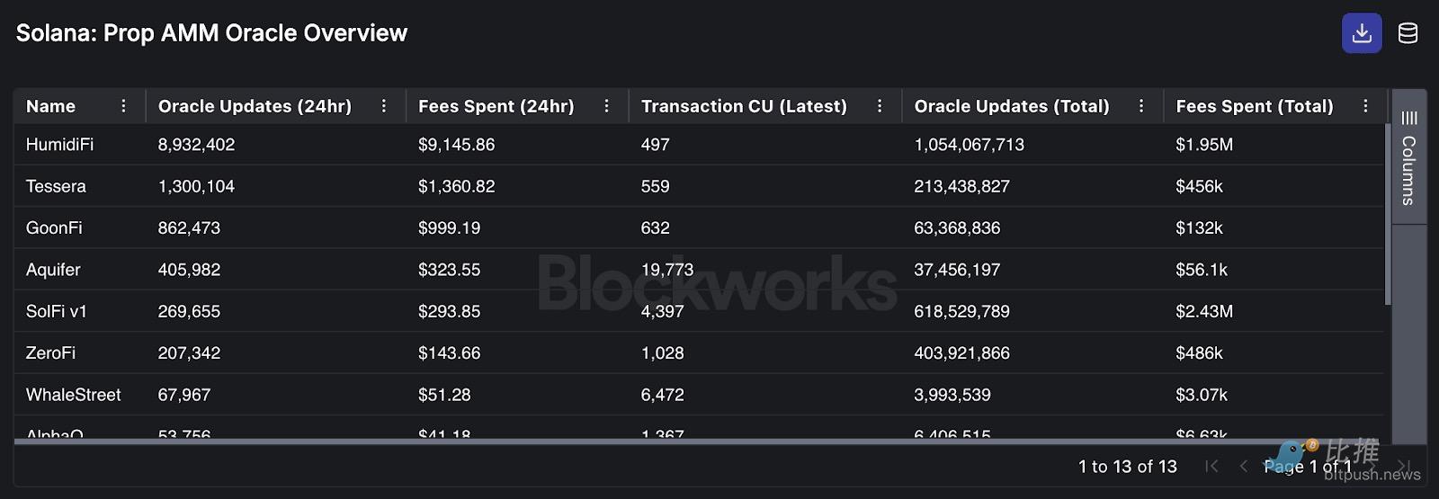The image size is (1439, 499).
Task: Click the horizontal table scrollbar
Action: [630, 441]
